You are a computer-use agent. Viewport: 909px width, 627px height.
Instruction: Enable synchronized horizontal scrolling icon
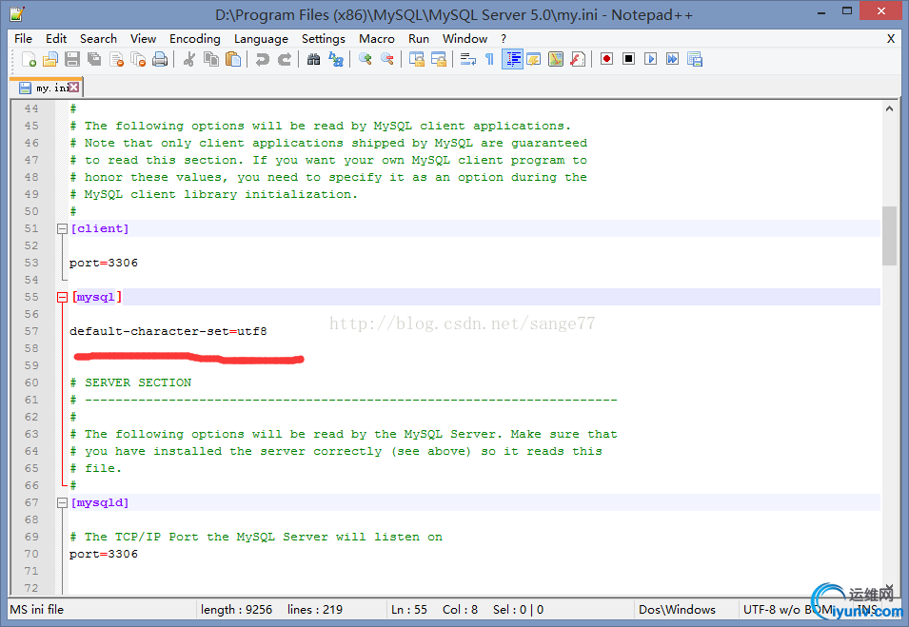click(x=439, y=59)
